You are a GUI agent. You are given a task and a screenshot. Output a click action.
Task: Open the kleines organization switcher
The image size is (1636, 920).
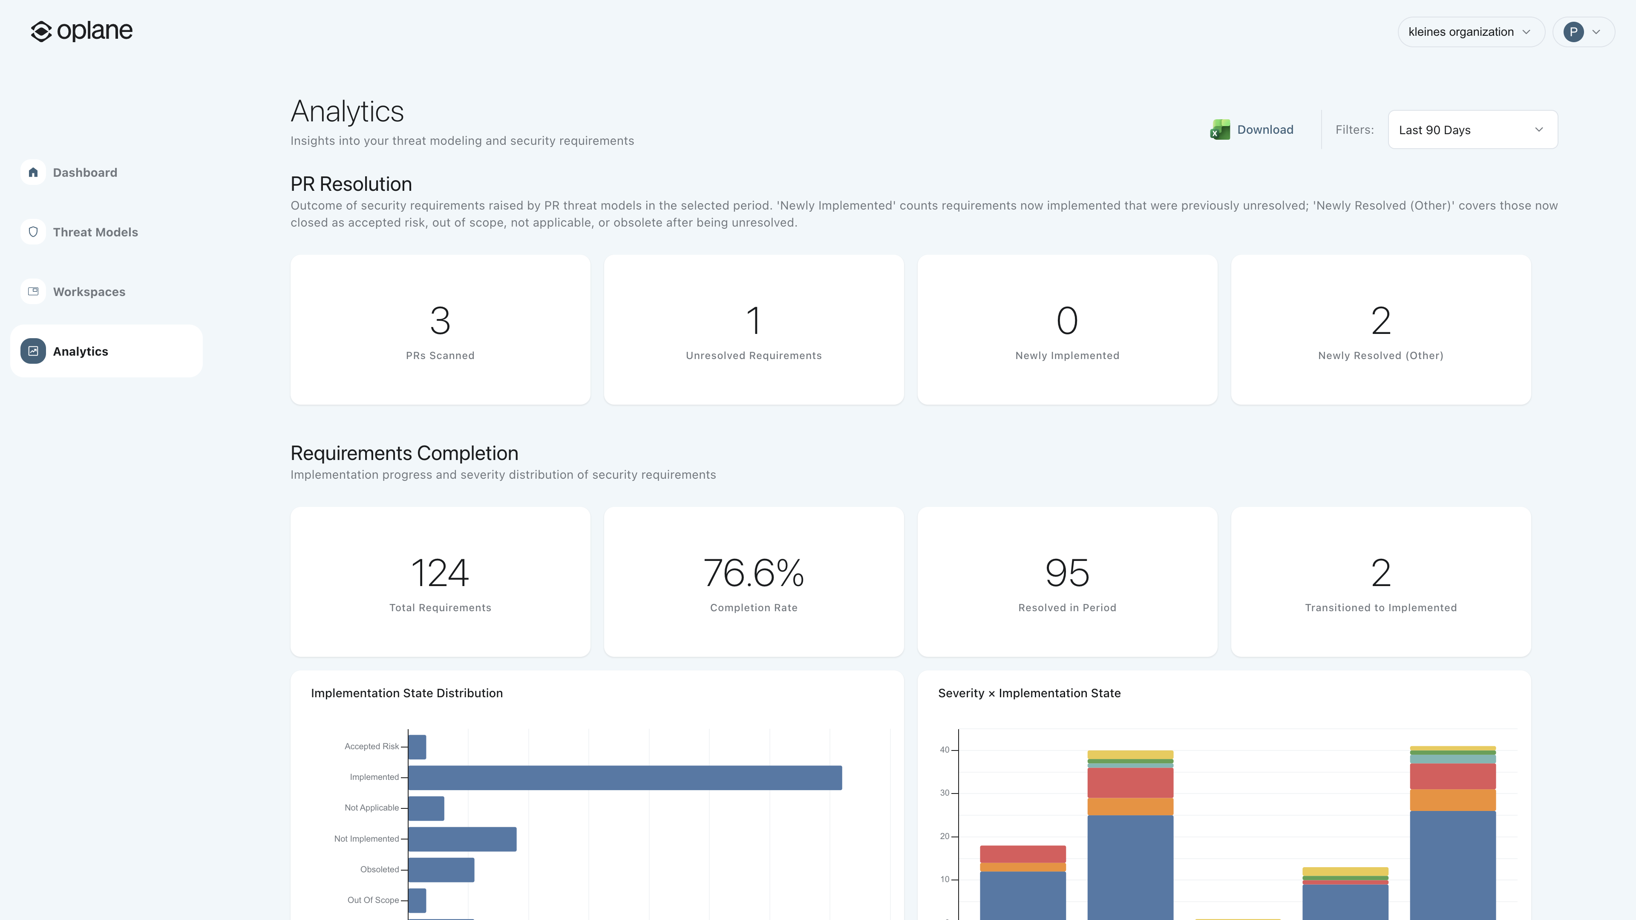tap(1471, 32)
